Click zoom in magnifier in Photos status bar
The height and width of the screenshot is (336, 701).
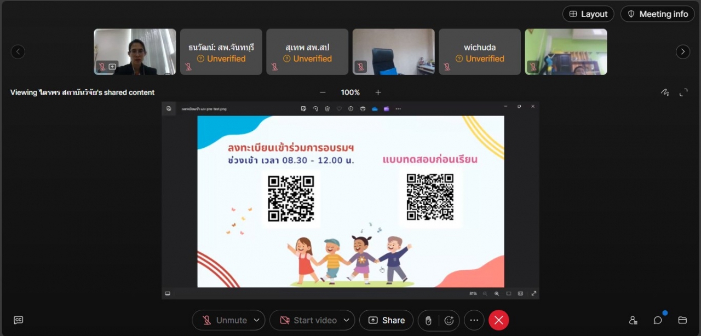[x=497, y=293]
